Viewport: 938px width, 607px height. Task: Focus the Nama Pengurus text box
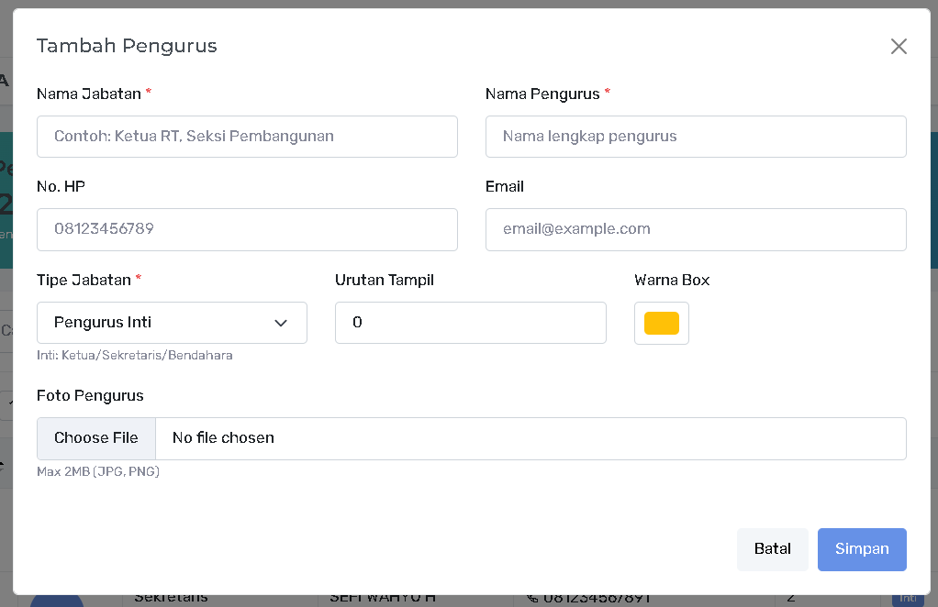pyautogui.click(x=695, y=137)
